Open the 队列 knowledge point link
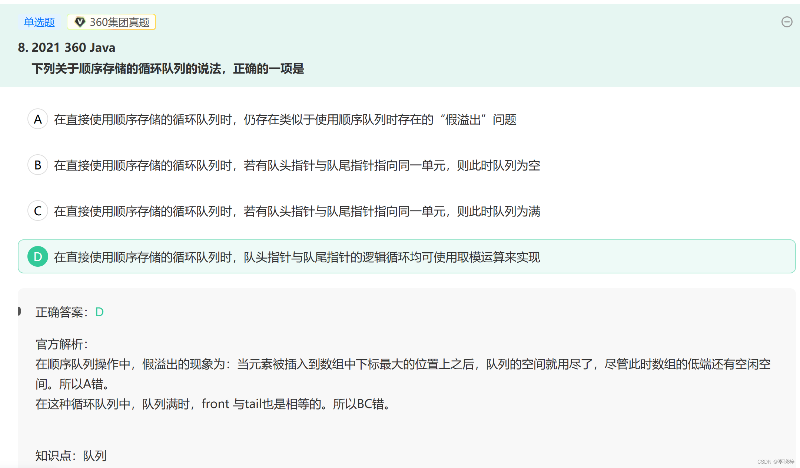 pyautogui.click(x=95, y=455)
